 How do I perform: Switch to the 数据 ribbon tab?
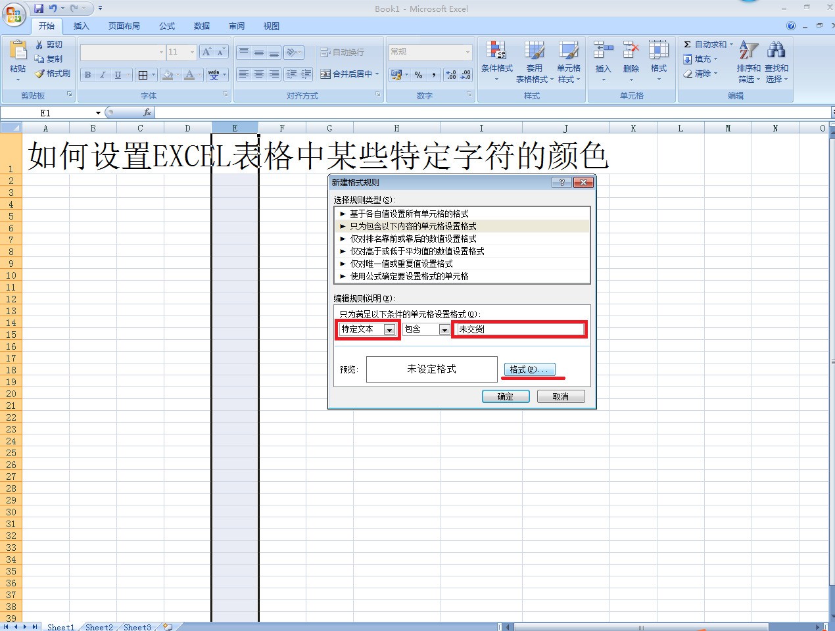[202, 26]
